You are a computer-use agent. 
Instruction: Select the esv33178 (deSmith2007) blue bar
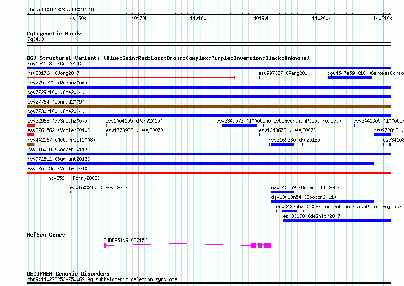337,221
